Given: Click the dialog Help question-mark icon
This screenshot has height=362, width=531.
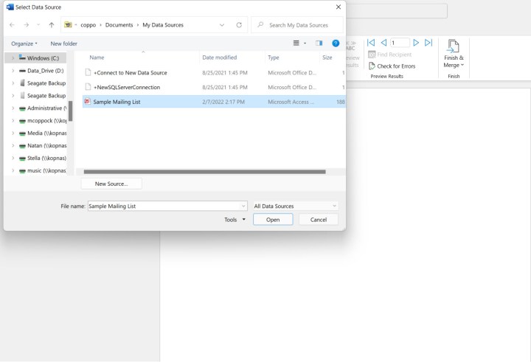Looking at the screenshot, I should coord(336,43).
